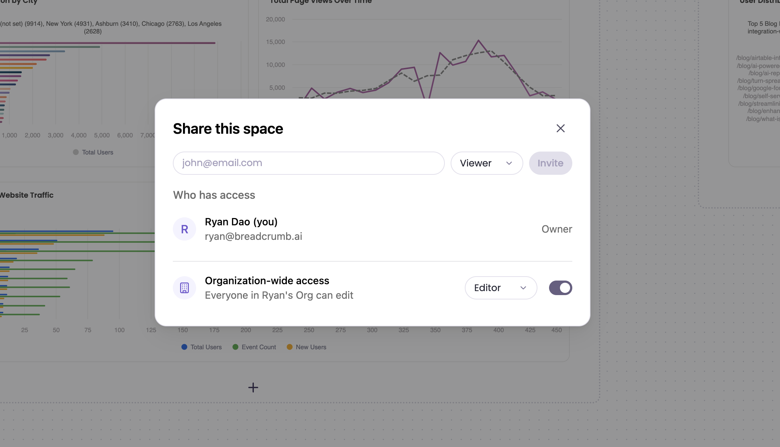Click the Who has access heading
The height and width of the screenshot is (447, 780).
pos(214,195)
